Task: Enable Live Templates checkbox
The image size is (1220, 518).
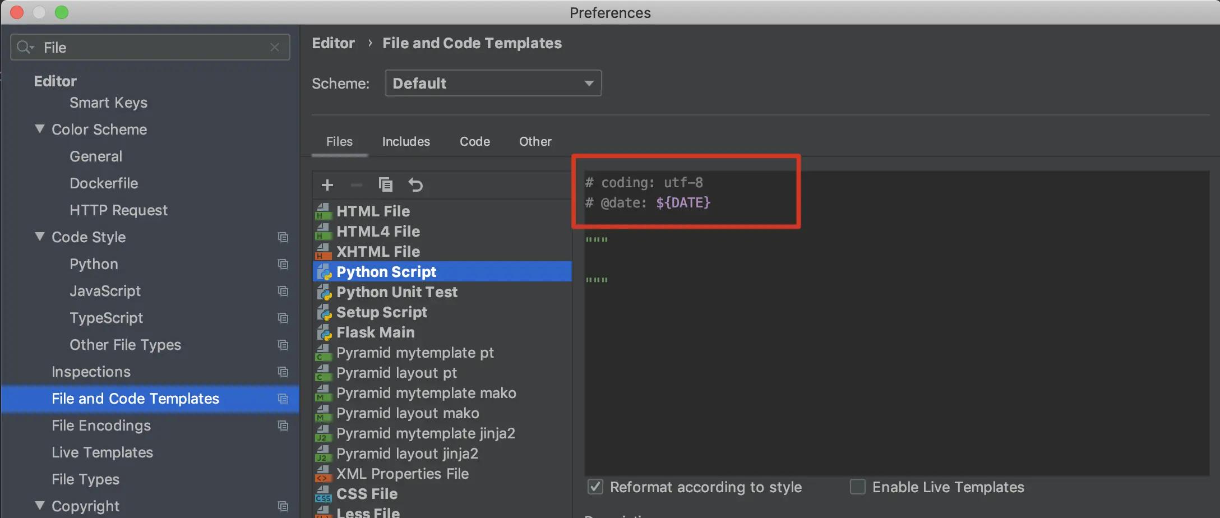Action: pyautogui.click(x=858, y=487)
